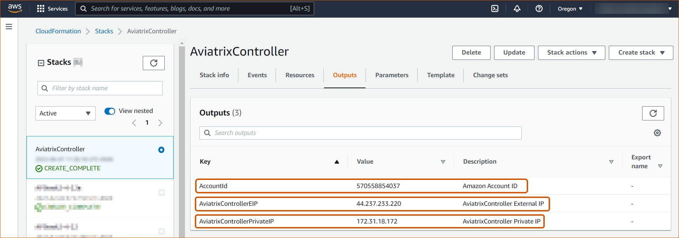Sort by Value column arrow

point(443,162)
